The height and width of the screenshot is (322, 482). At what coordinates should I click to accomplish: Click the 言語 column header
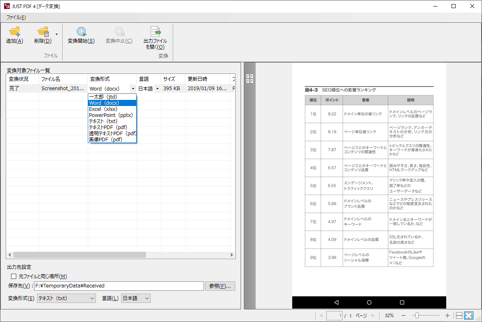tap(148, 79)
